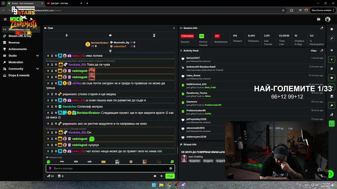Toggle the chat widget in right sidebar
337x189 pixels.
[332, 78]
